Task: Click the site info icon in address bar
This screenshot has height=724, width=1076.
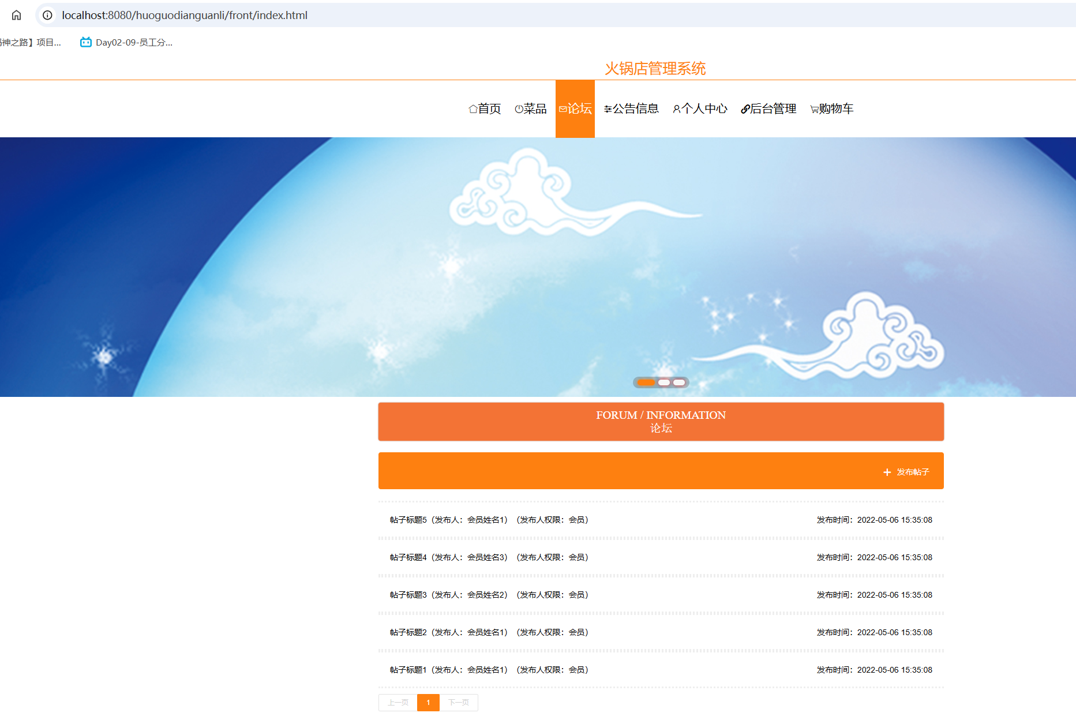Action: click(47, 16)
